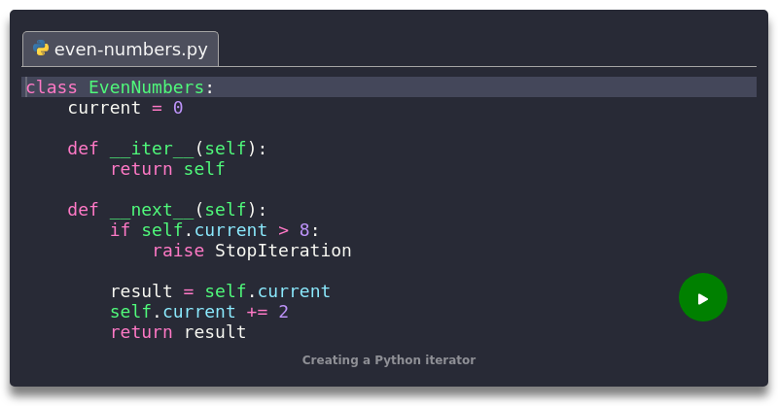Click the number 2 in the increment line
The image size is (778, 406).
(x=283, y=312)
